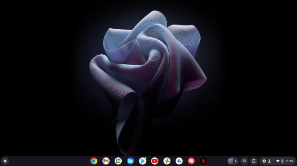This screenshot has height=166, width=297.
Task: Open the media controls playlist icon
Action: pos(244,161)
